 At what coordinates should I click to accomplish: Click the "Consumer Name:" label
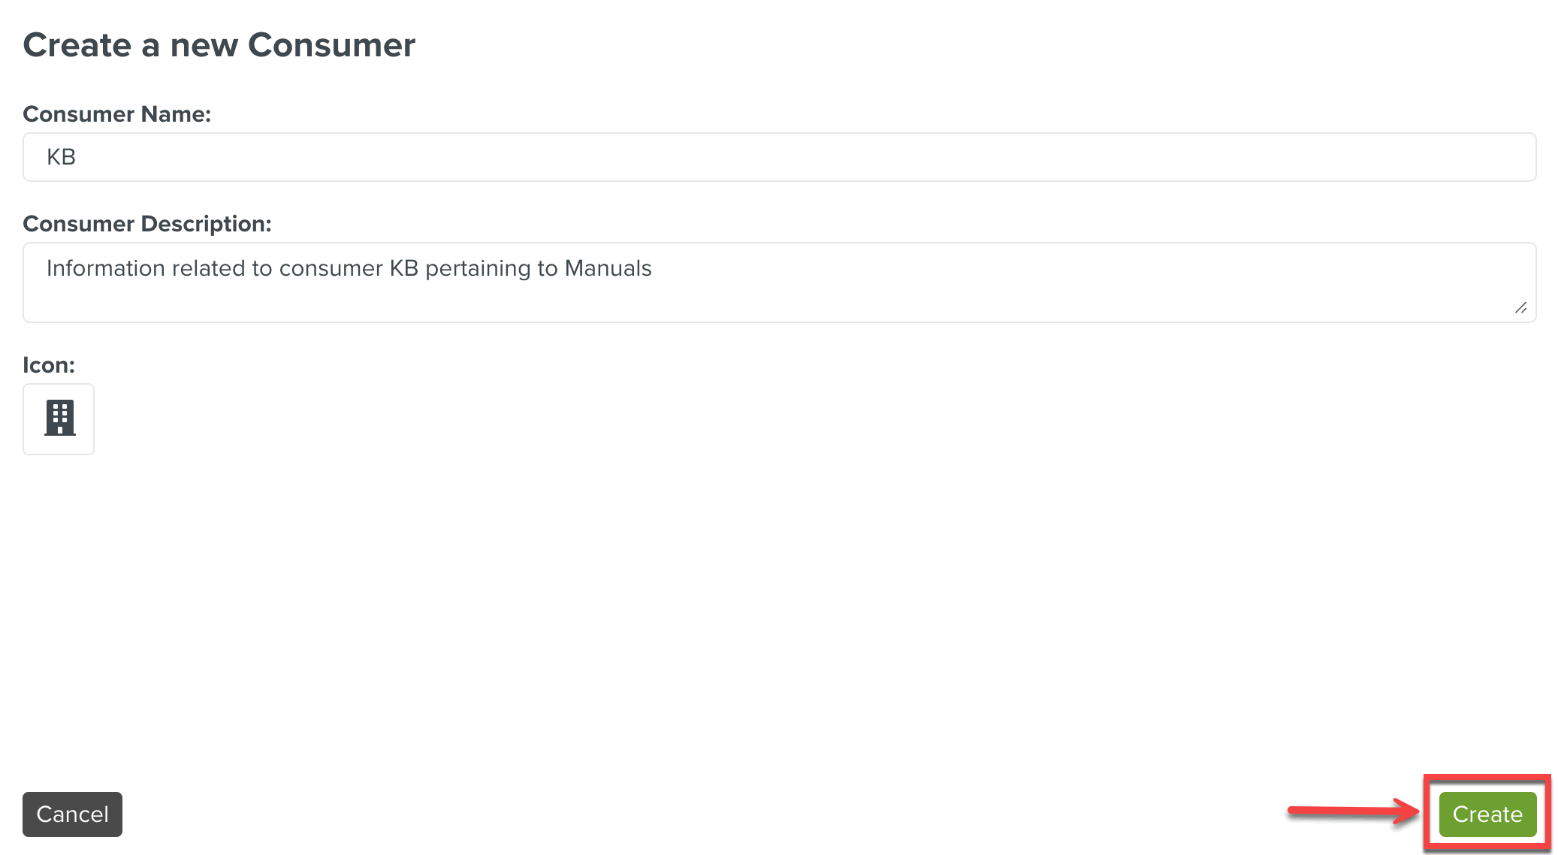tap(116, 114)
